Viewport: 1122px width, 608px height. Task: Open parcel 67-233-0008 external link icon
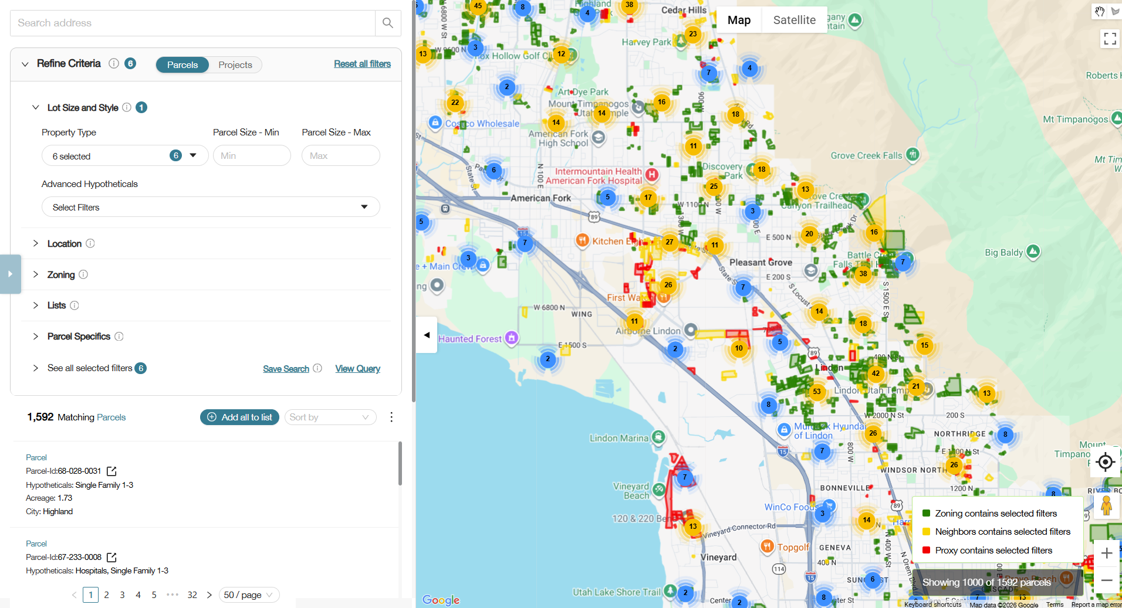[111, 558]
